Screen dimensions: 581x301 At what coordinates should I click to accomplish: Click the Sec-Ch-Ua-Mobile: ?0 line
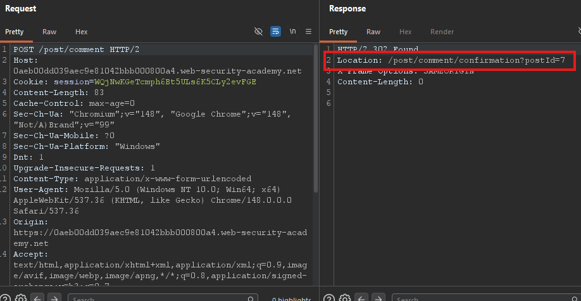coord(64,136)
